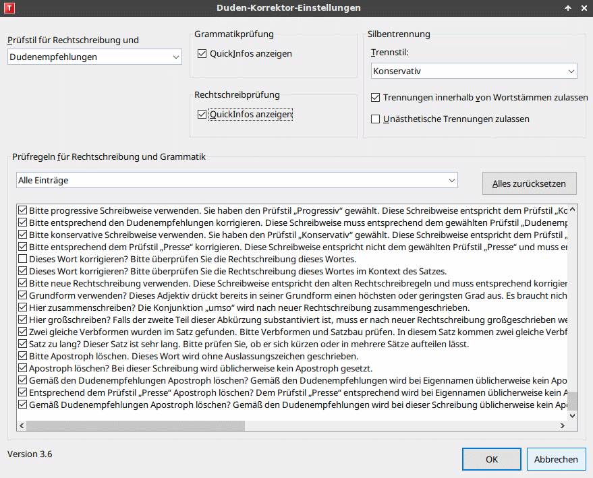The width and height of the screenshot is (593, 478).
Task: Open the Trennstil Konservativ dropdown
Action: click(x=474, y=71)
